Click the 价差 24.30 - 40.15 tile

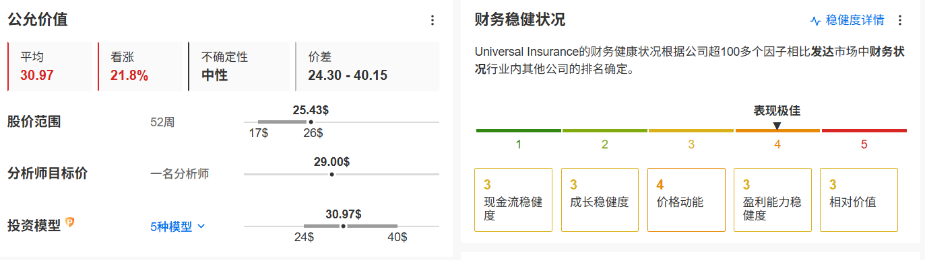(x=367, y=67)
